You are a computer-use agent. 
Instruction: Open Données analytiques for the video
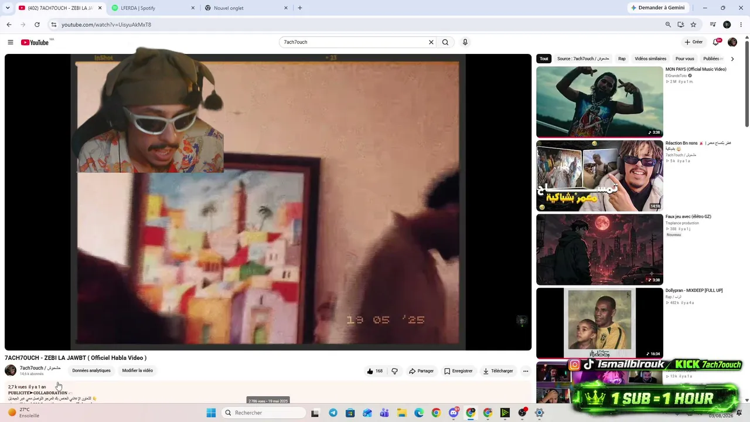pos(91,370)
